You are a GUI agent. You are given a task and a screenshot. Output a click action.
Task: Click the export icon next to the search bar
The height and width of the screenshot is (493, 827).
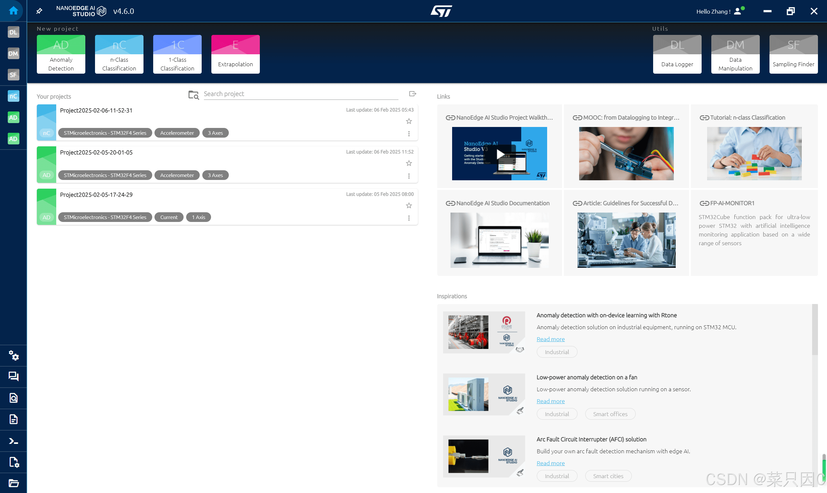pyautogui.click(x=412, y=94)
